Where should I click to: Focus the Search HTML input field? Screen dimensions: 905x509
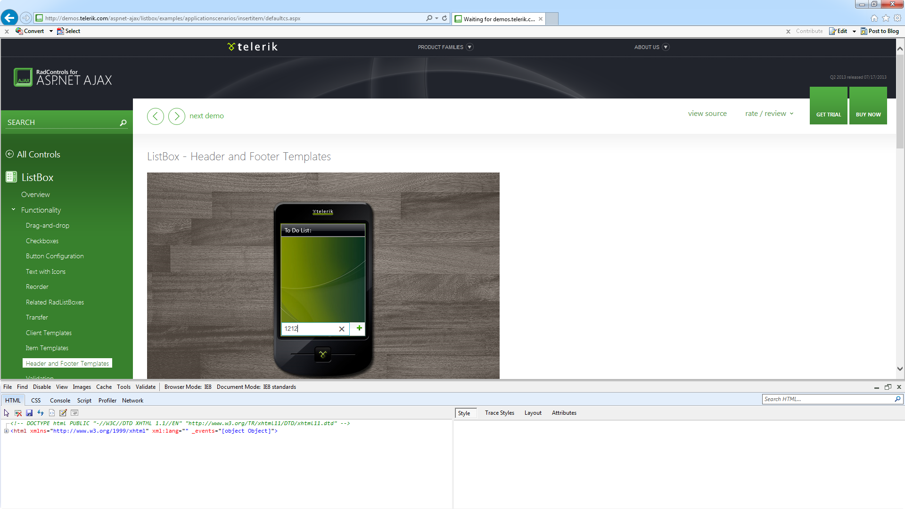828,399
